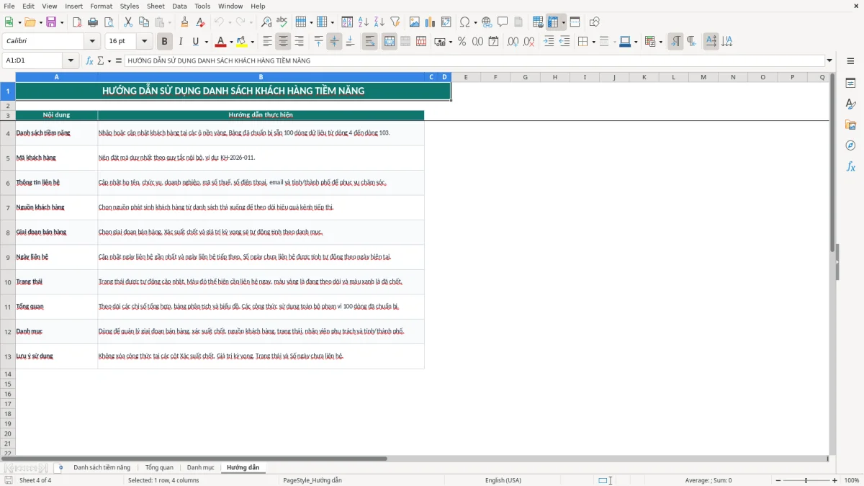The image size is (864, 486).
Task: Toggle Center Vertically alignment
Action: point(334,42)
